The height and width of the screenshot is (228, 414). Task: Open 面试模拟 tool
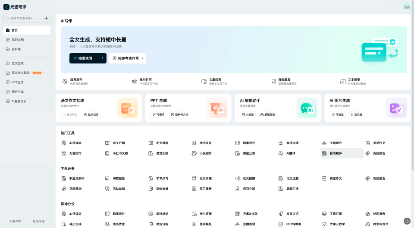coord(202,224)
